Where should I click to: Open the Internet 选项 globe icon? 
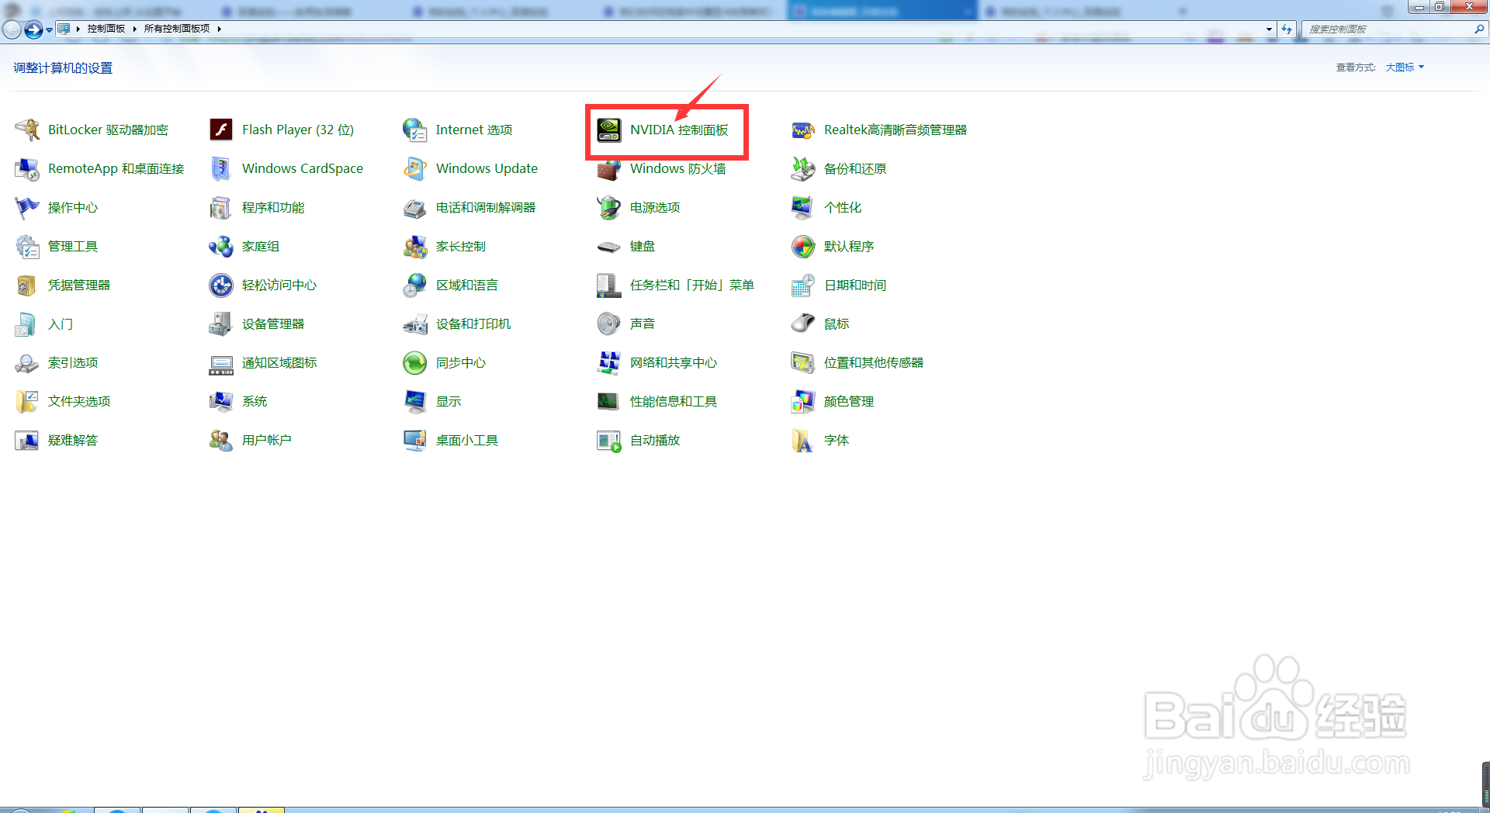point(415,130)
